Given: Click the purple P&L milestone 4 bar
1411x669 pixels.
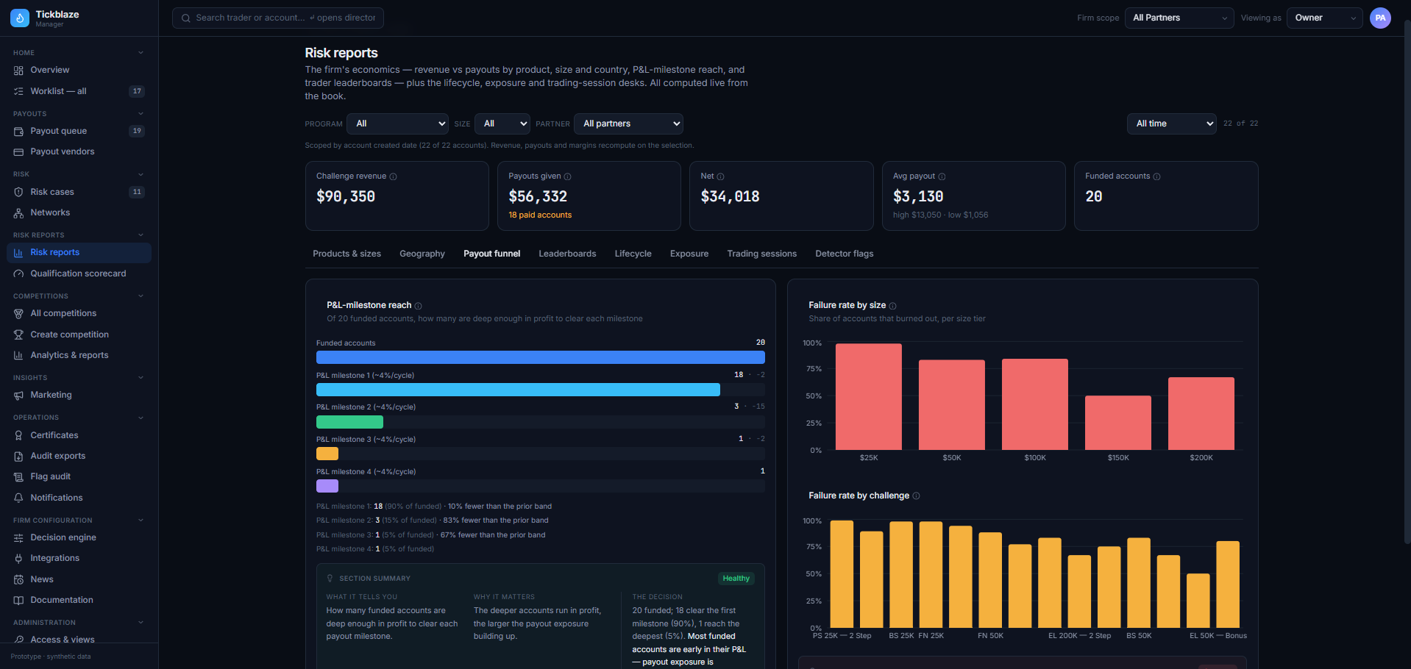Looking at the screenshot, I should pos(327,486).
